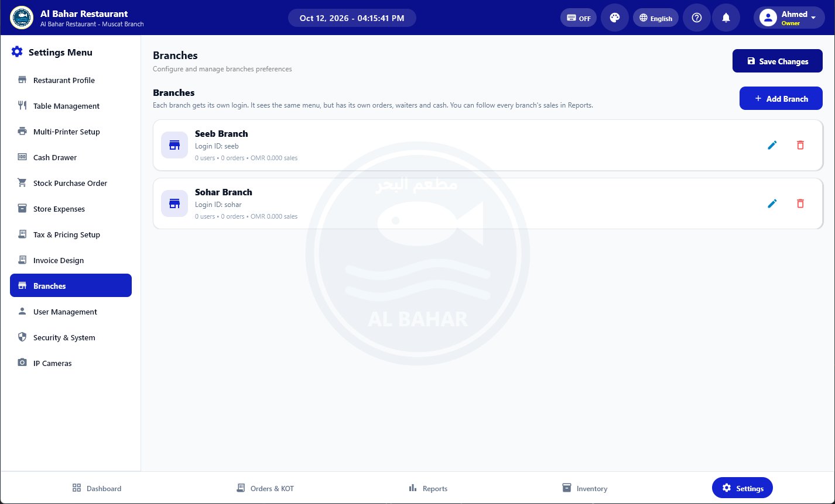Click the Store Expenses box icon
835x504 pixels.
coord(22,209)
